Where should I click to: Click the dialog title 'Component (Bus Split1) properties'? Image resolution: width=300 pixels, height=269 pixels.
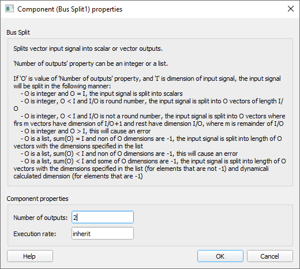tap(70, 9)
